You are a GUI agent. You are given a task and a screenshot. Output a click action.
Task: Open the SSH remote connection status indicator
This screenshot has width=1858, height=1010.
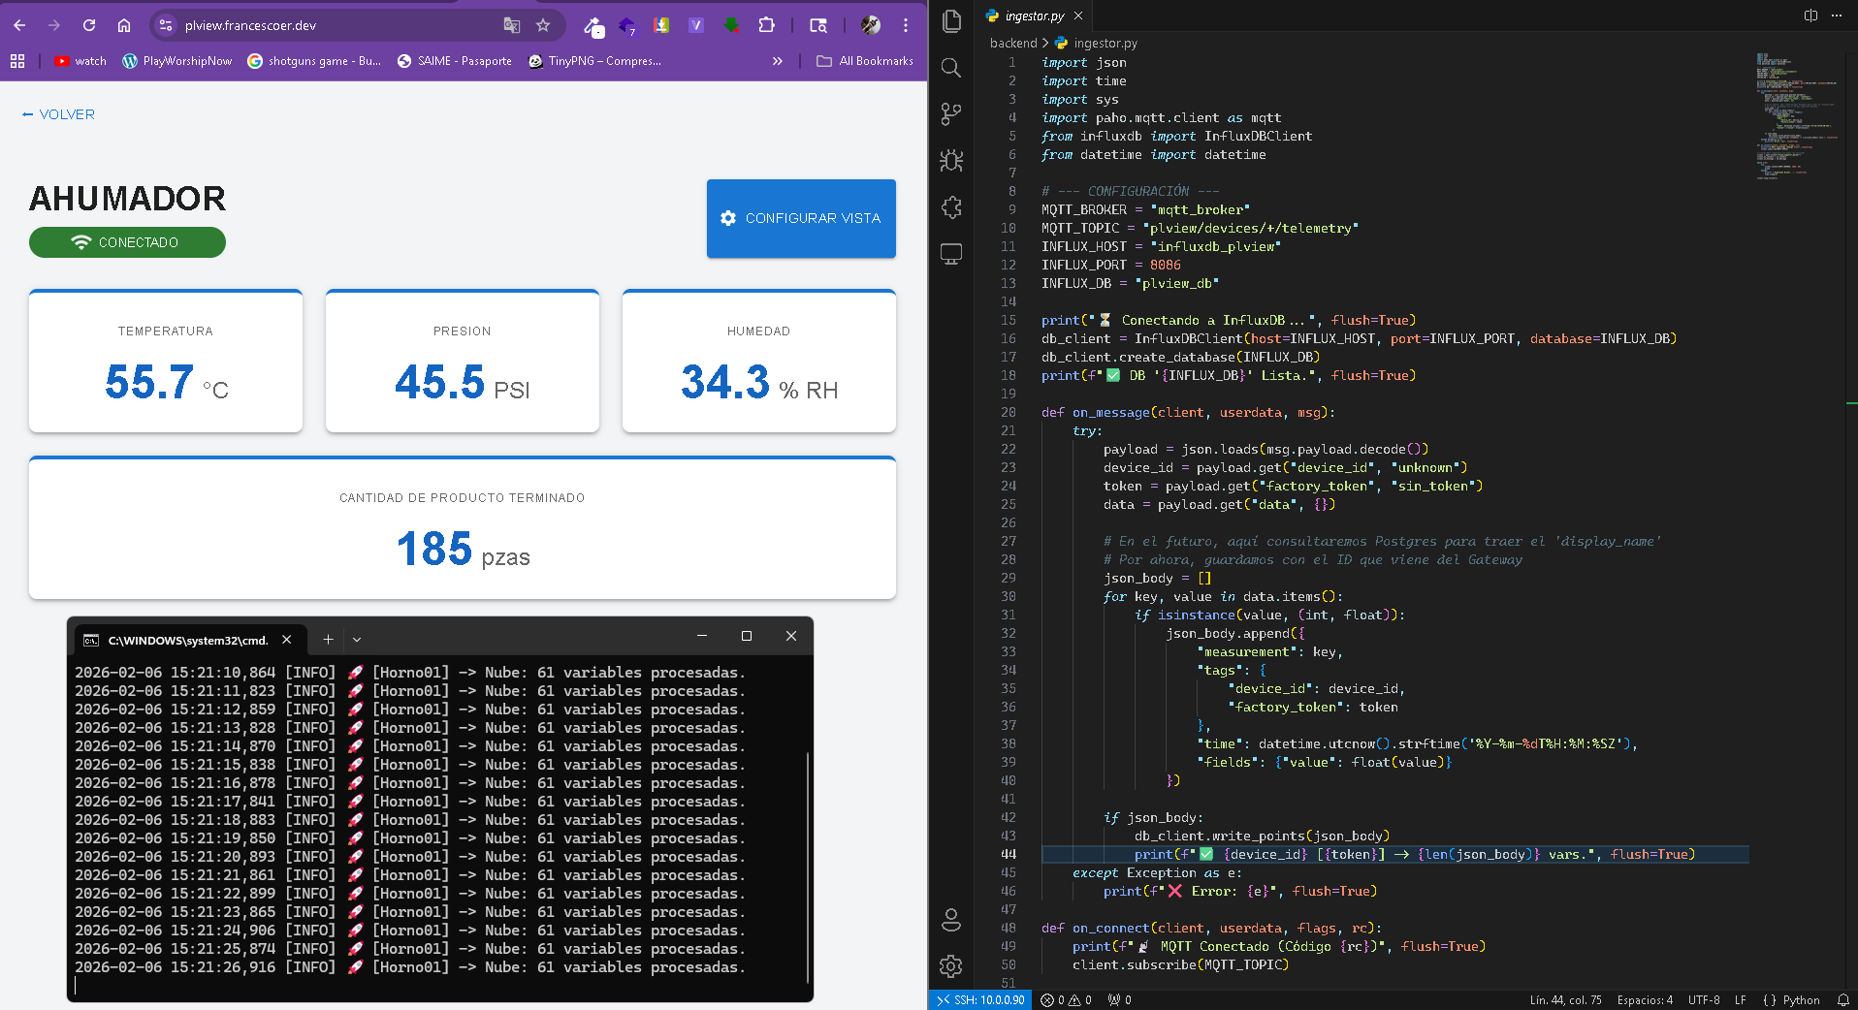click(980, 1000)
